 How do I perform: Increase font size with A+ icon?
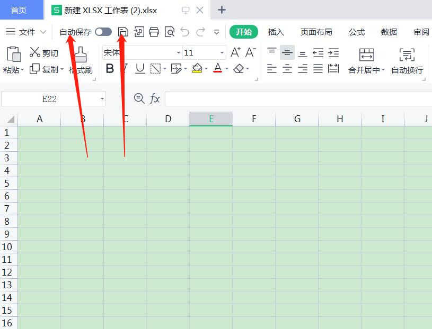(x=235, y=52)
